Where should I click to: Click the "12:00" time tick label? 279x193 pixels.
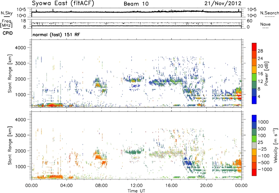click(136, 186)
